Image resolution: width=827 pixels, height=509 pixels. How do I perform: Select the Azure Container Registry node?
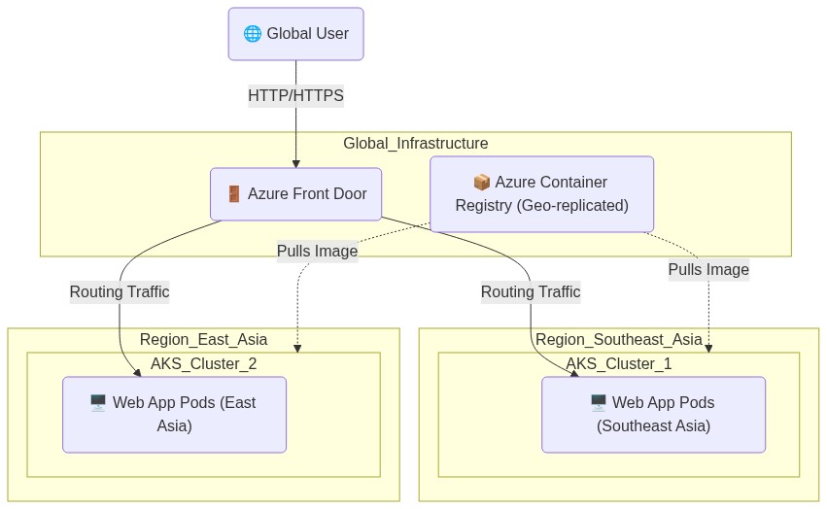click(541, 194)
